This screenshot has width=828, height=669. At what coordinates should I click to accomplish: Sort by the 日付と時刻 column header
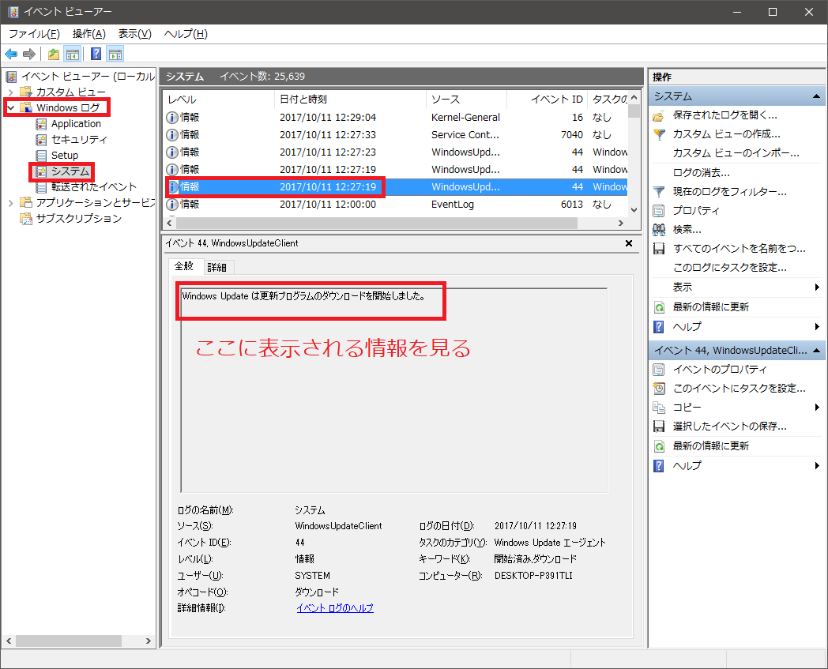tap(350, 100)
